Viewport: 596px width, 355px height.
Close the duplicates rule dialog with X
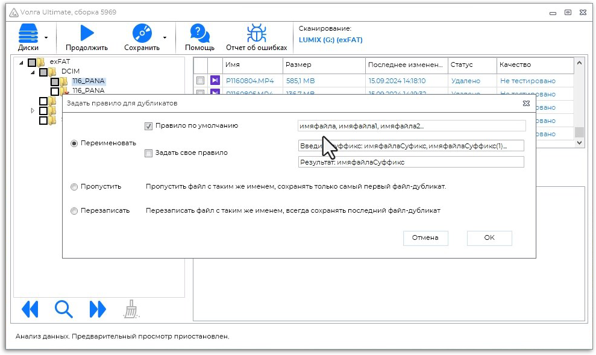point(526,104)
